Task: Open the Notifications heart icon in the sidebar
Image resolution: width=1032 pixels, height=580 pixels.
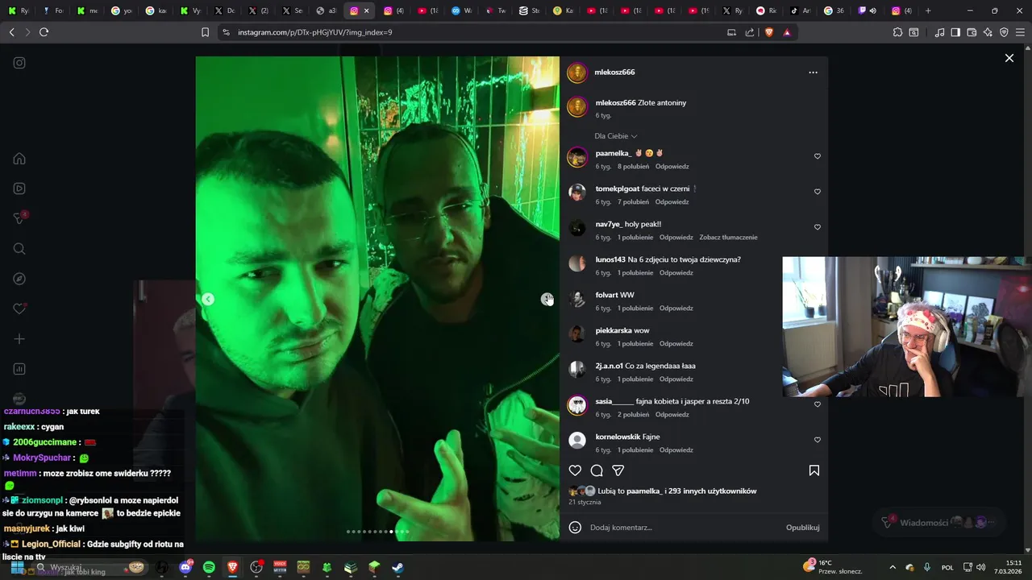Action: (19, 309)
